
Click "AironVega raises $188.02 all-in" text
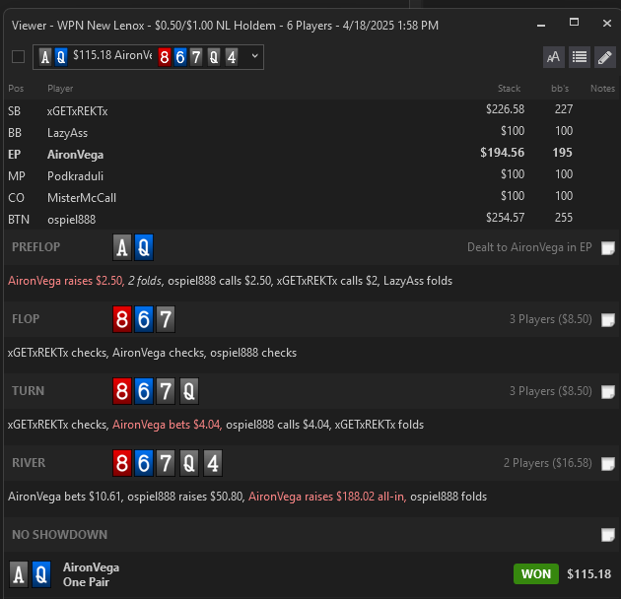(326, 497)
